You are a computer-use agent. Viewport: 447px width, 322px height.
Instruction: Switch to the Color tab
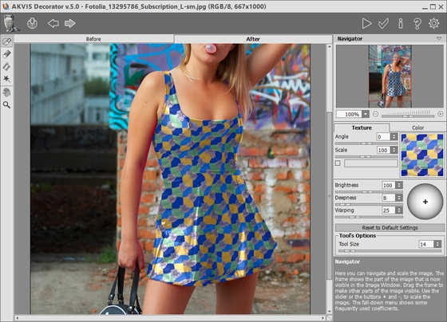tap(417, 128)
